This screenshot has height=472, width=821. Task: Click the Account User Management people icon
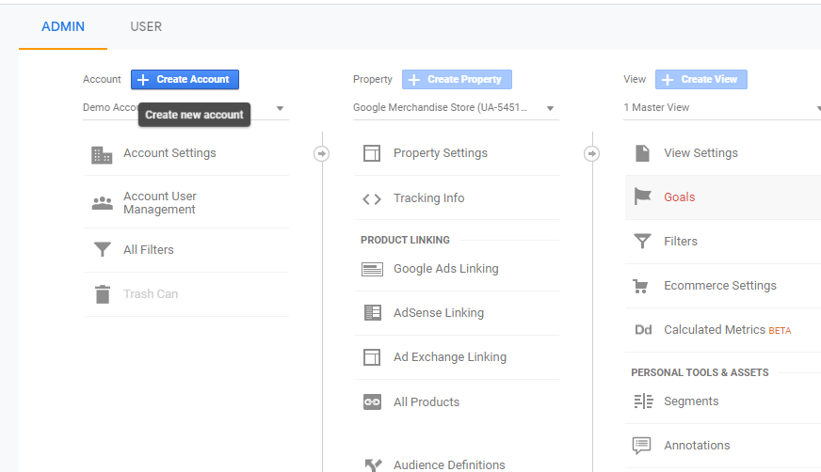102,203
